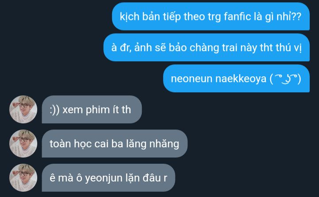Open sender avatar beside 'ê mà ô yeonjun' message
319x197 pixels.
(23, 177)
